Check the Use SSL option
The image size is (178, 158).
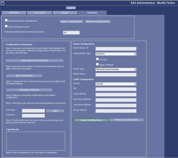coord(97,59)
